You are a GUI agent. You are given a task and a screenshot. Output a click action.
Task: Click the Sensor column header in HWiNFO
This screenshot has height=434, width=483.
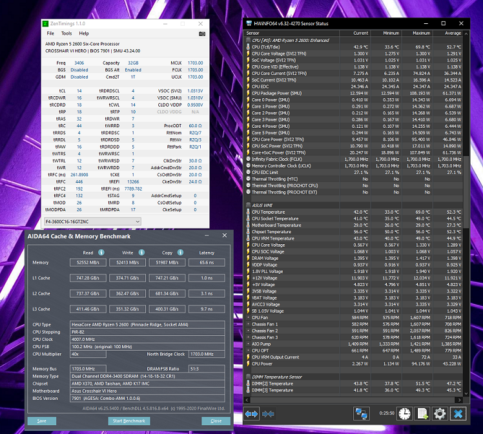pyautogui.click(x=292, y=33)
